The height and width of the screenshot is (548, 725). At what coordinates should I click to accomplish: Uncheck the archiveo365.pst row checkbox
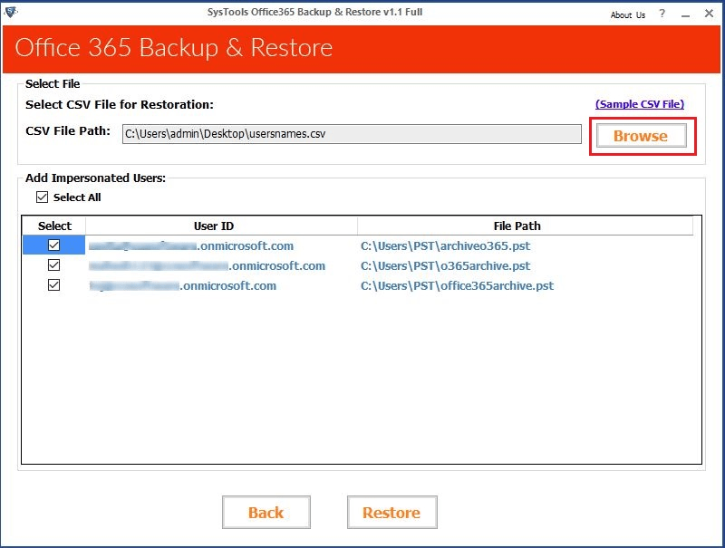[x=53, y=245]
